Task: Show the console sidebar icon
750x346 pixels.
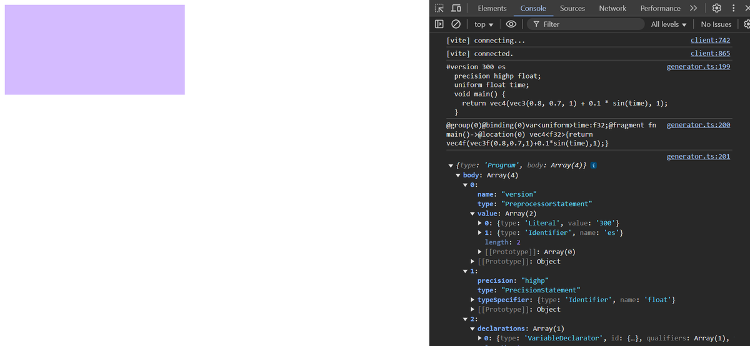Action: point(439,24)
